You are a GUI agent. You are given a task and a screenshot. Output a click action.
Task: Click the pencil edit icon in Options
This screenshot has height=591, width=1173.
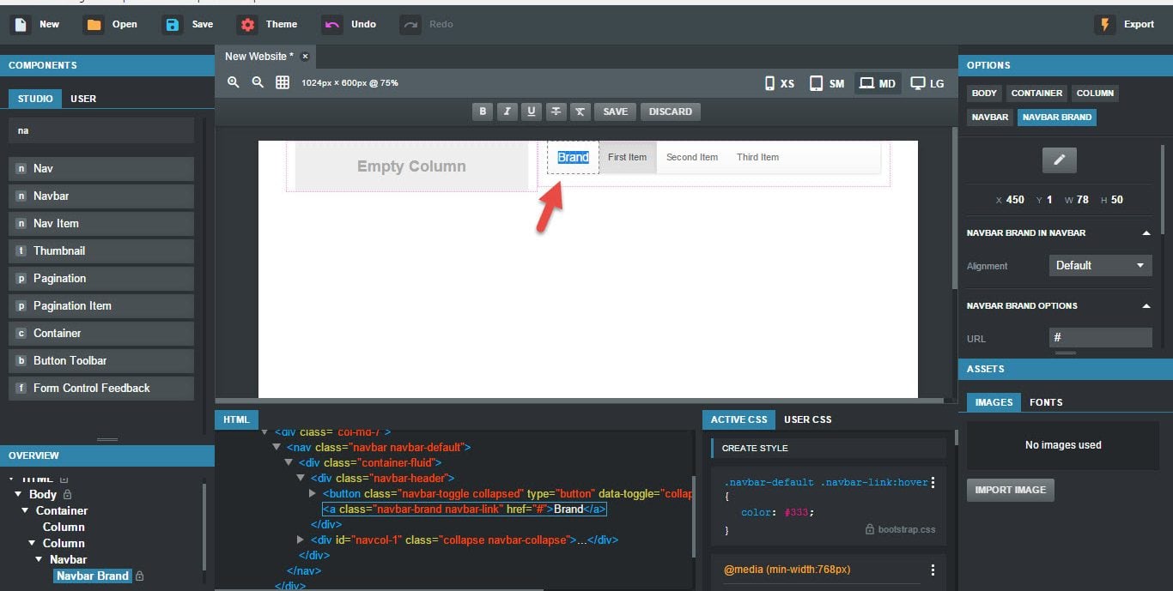pyautogui.click(x=1059, y=160)
